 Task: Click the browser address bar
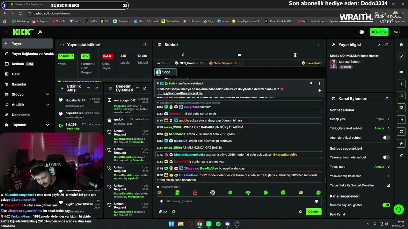pyautogui.click(x=191, y=13)
